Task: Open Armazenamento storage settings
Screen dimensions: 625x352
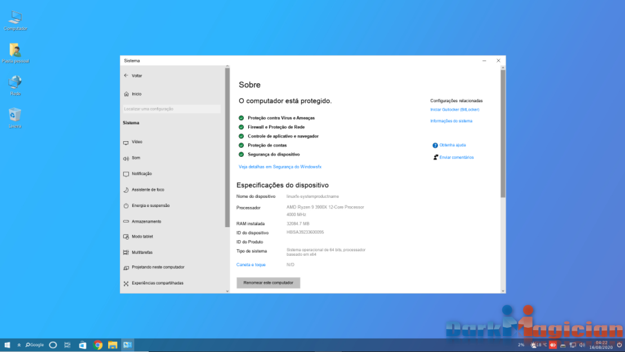Action: tap(142, 222)
